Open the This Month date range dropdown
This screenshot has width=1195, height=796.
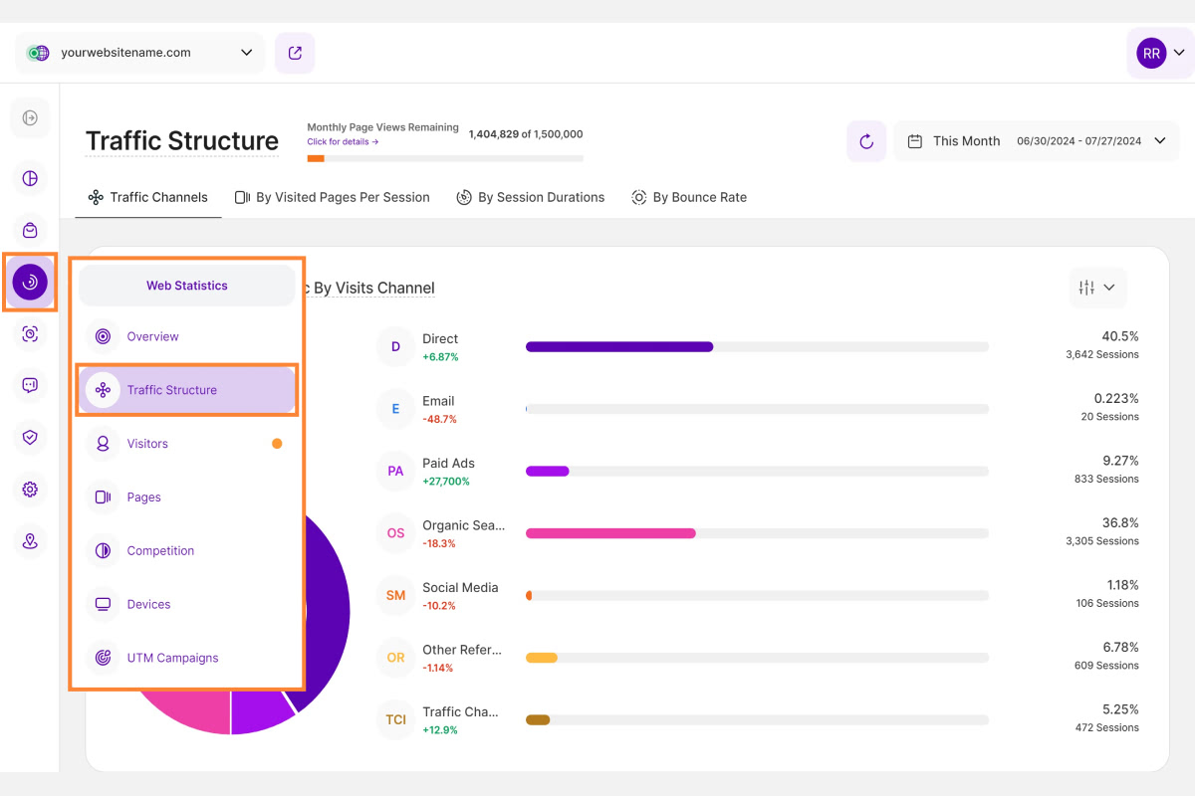pos(1036,140)
